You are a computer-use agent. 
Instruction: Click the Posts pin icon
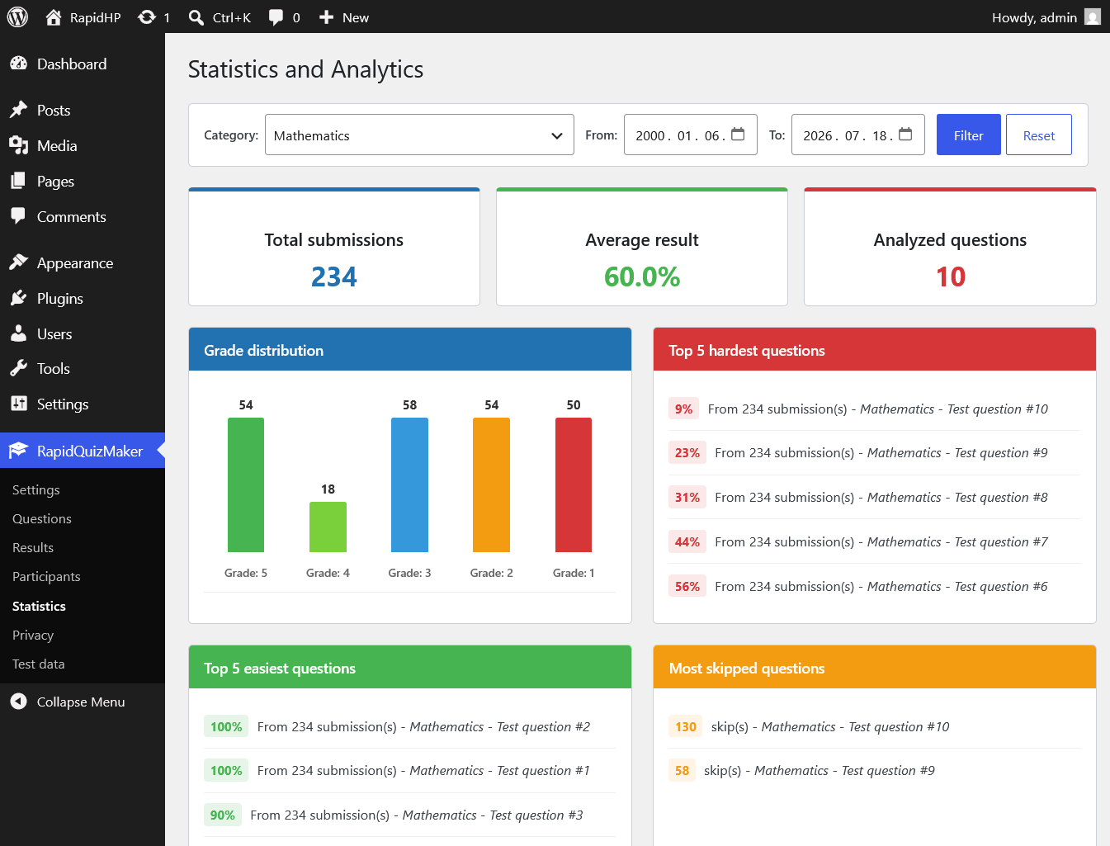pyautogui.click(x=18, y=110)
